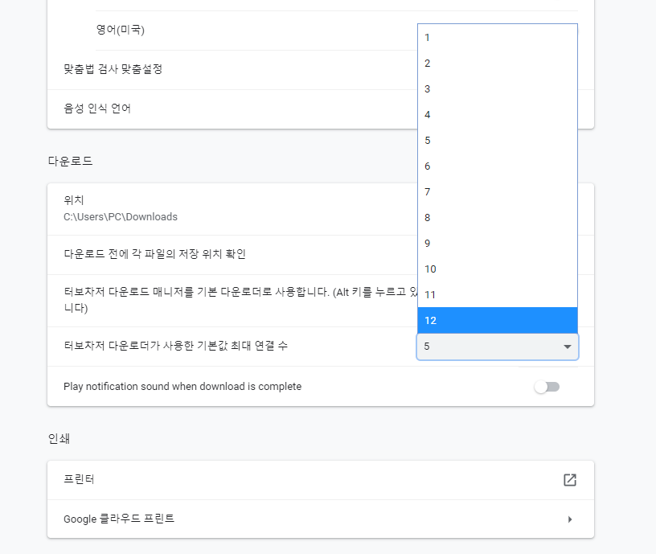The image size is (656, 554).
Task: Toggle Play notification sound when download is complete
Action: coord(547,387)
